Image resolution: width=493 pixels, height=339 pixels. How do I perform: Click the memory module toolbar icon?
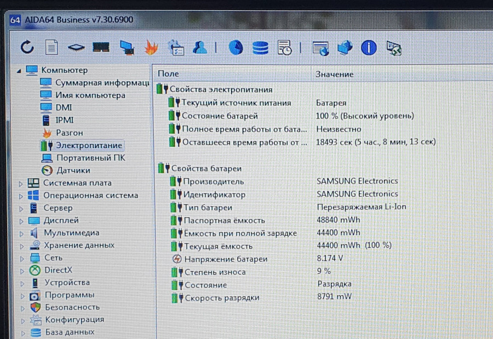pos(101,47)
